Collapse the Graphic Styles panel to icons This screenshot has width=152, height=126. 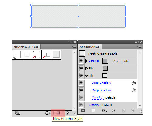coord(70,42)
